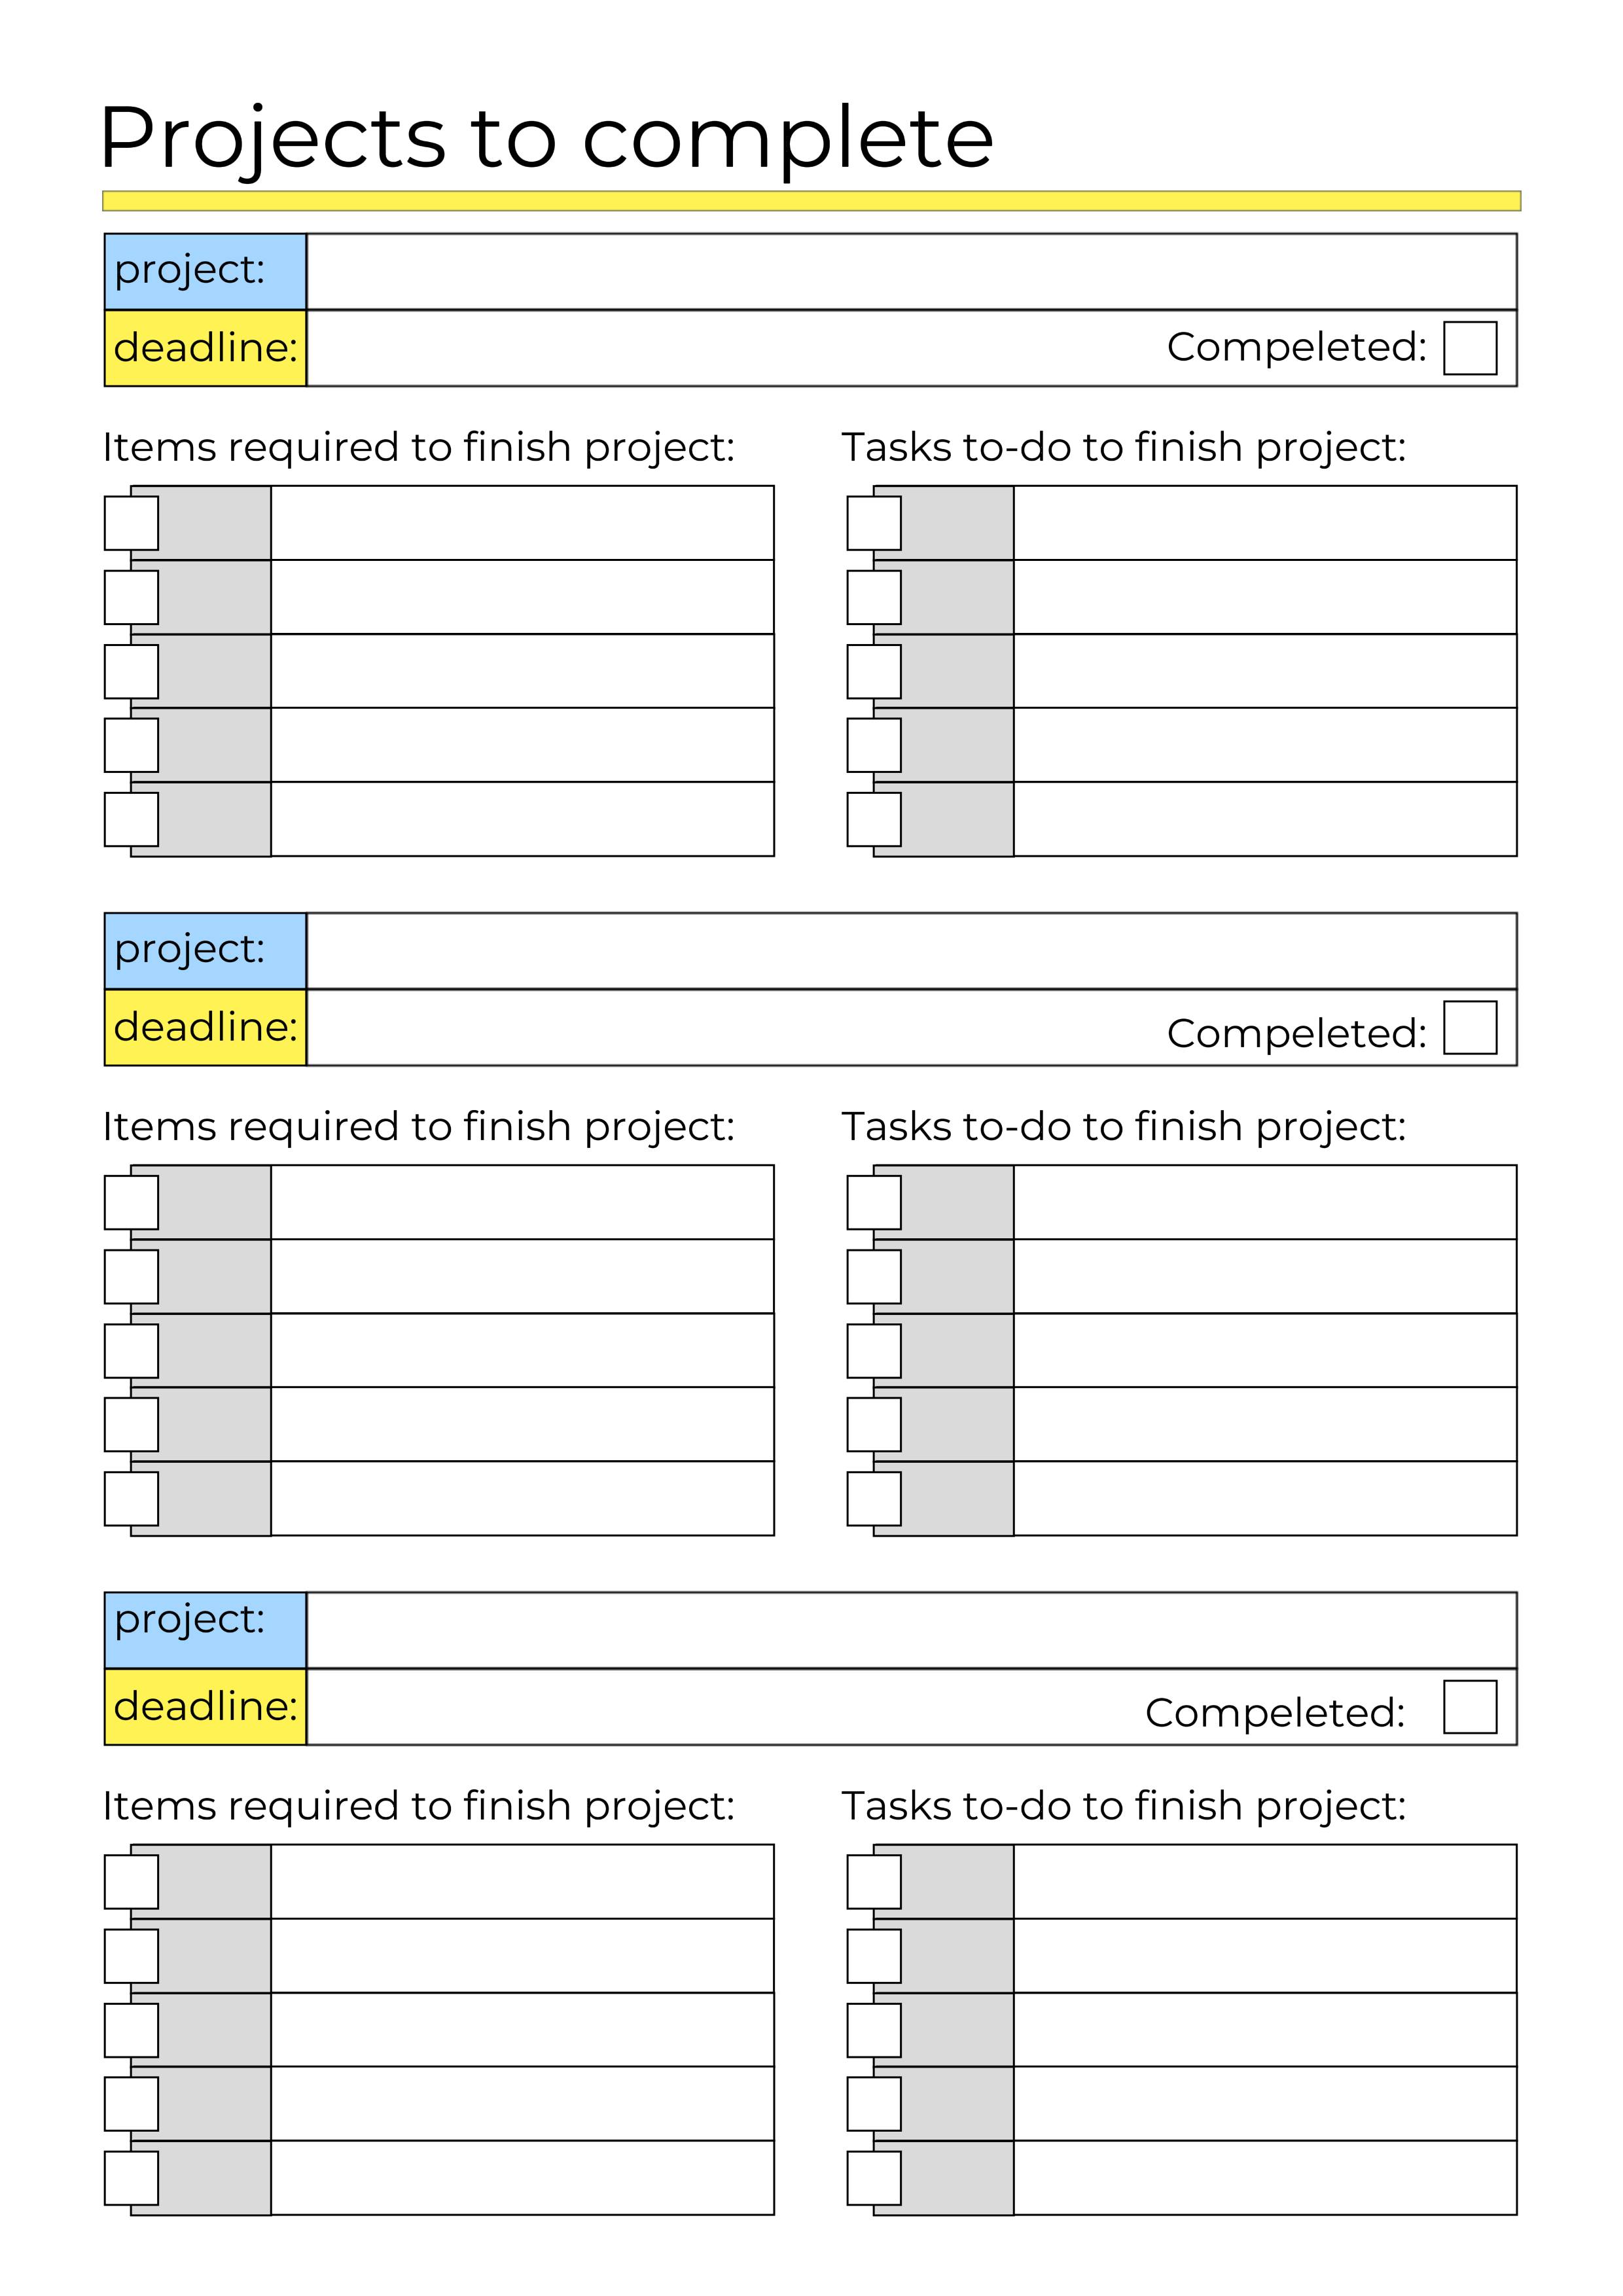1623x2296 pixels.
Task: Click the third "Tasks to-do to finish project:" heading
Action: [x=1123, y=1806]
